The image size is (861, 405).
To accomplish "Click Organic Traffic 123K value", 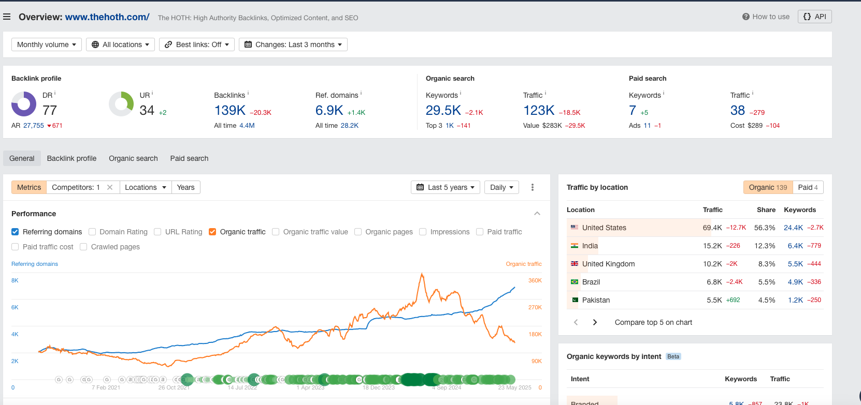I will coord(539,110).
